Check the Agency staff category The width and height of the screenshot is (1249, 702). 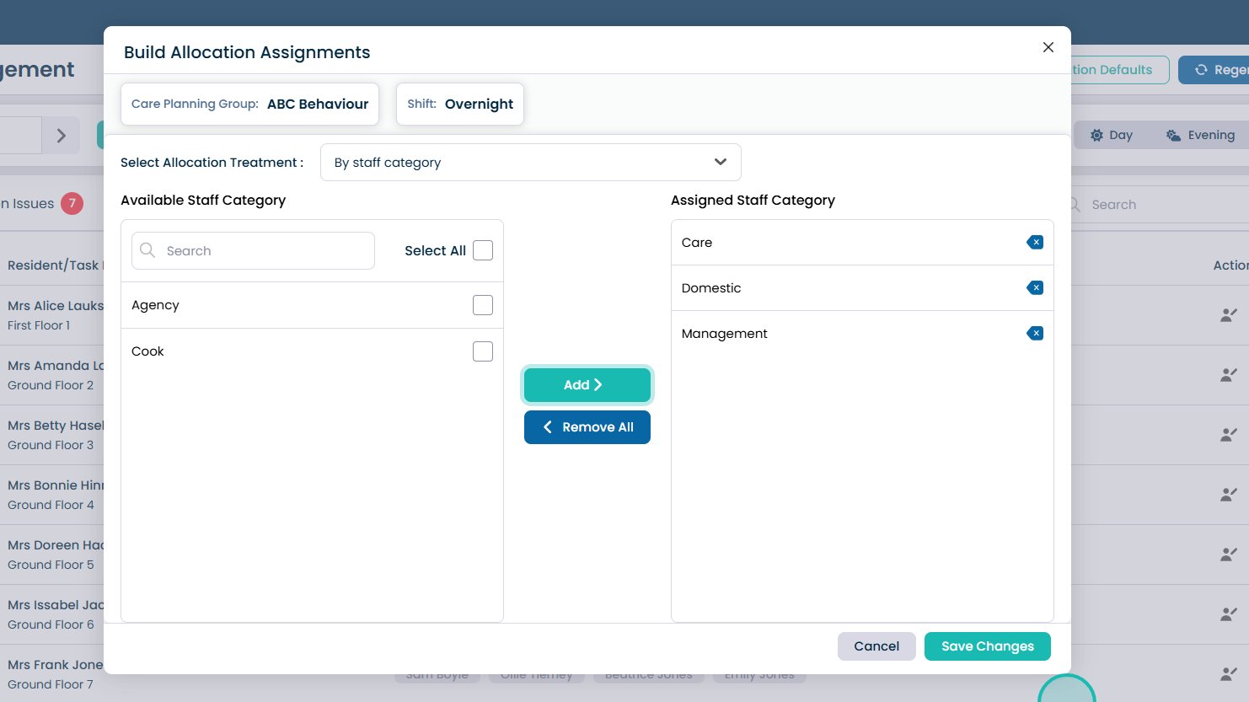coord(483,305)
